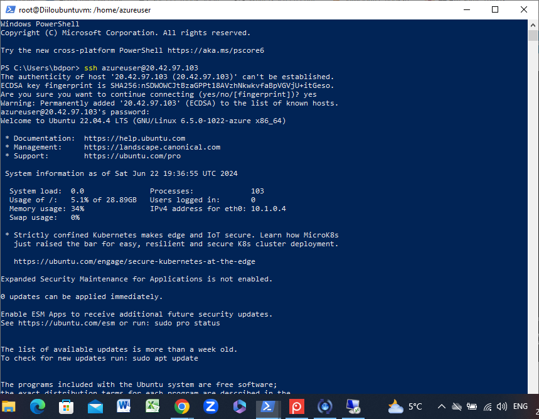Screen dimensions: 539x419
Task: Click the terminal vertical scrollbar thumb
Action: pyautogui.click(x=533, y=35)
